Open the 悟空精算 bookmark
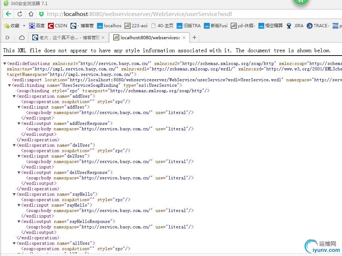The width and height of the screenshot is (342, 256). click(x=270, y=26)
